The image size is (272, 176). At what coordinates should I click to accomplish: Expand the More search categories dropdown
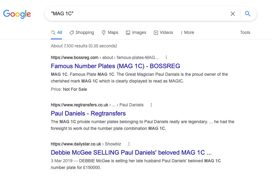tap(187, 32)
